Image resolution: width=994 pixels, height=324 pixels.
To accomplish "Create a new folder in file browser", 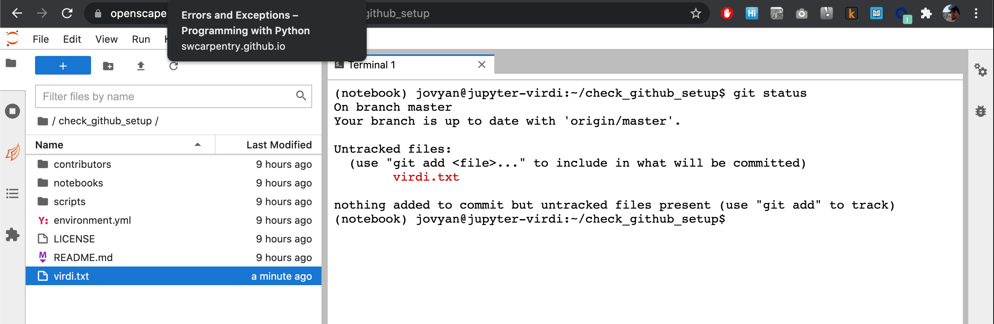I will tap(108, 65).
